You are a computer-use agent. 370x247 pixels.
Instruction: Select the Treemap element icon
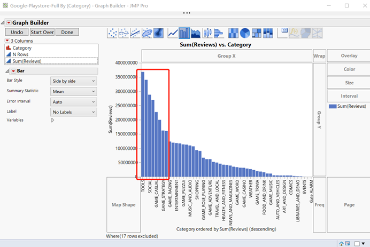coord(257,33)
